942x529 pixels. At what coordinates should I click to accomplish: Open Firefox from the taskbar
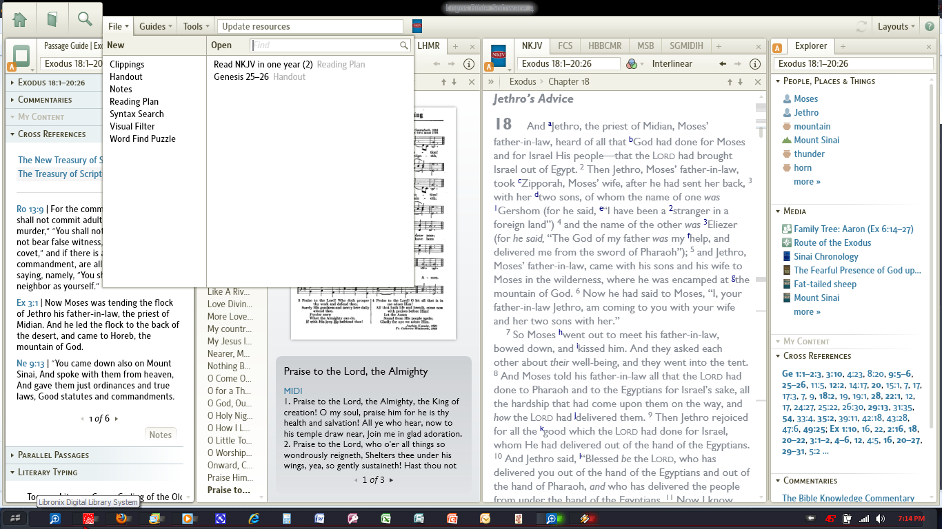click(x=121, y=519)
